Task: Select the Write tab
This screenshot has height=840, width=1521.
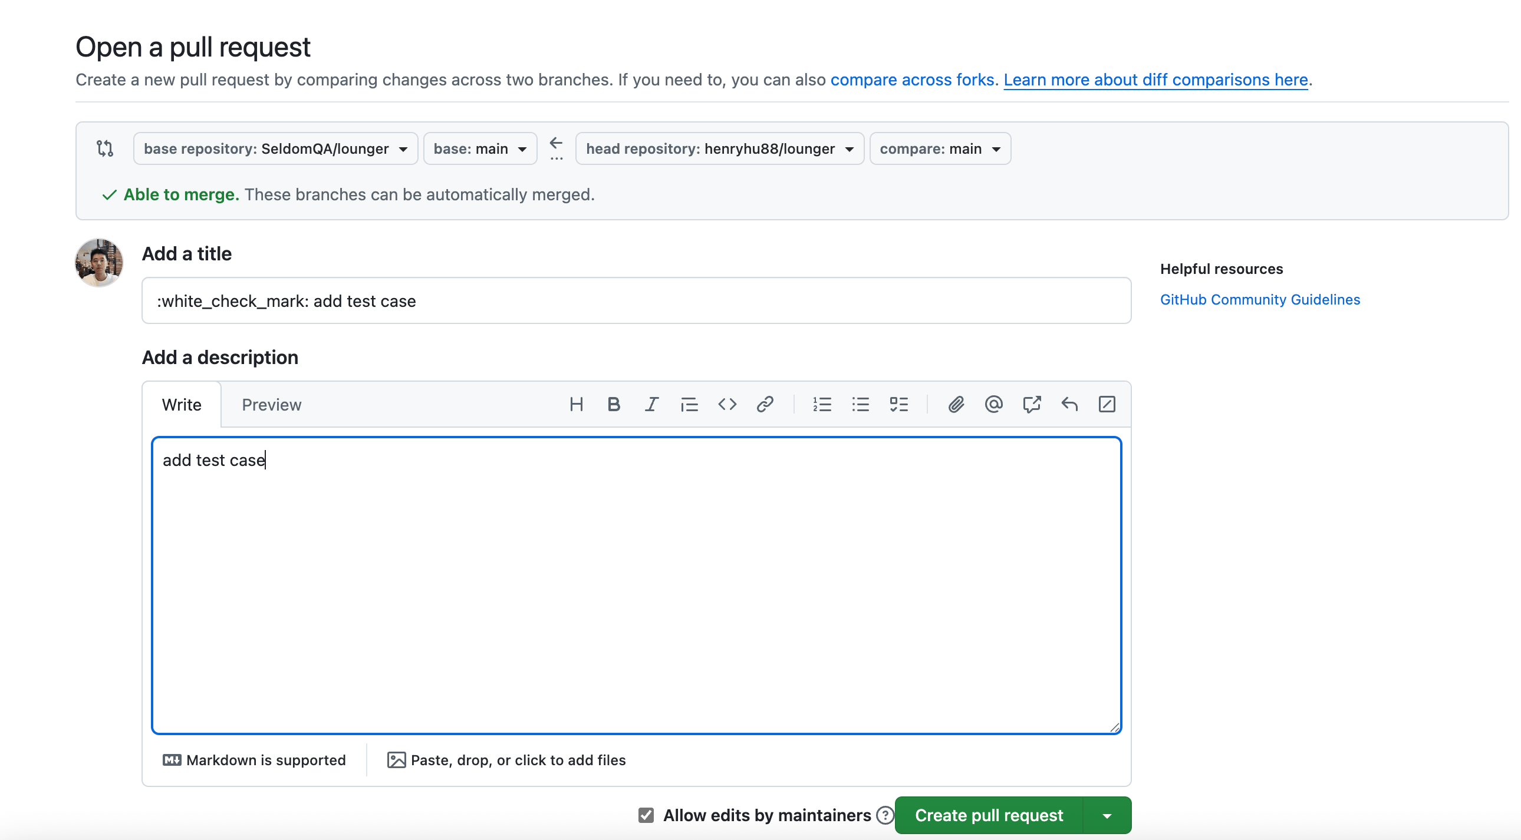Action: (181, 405)
